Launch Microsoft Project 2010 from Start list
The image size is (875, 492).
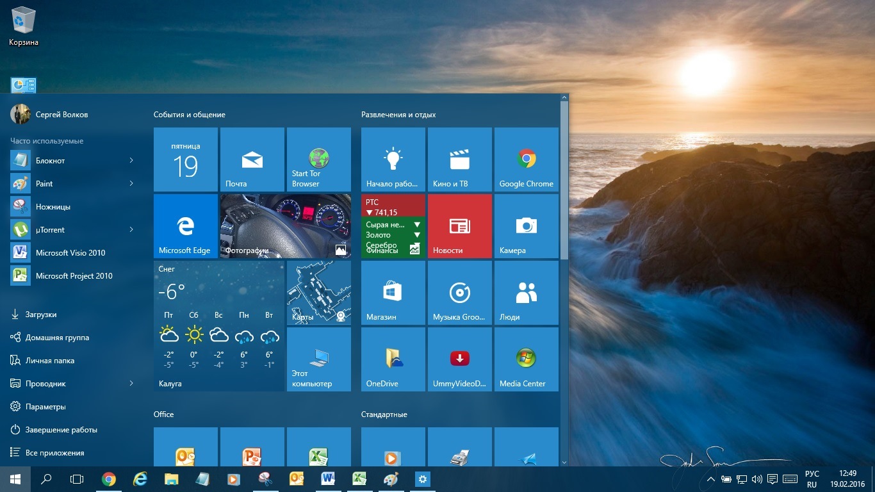[x=73, y=275]
